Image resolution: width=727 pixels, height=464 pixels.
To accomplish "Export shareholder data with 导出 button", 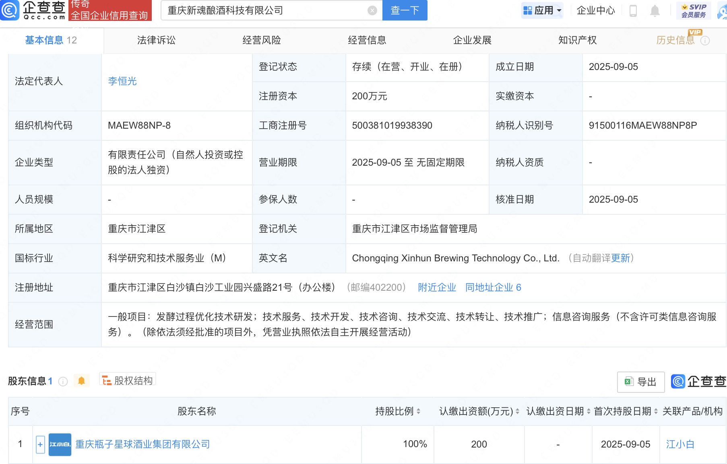I will 640,382.
